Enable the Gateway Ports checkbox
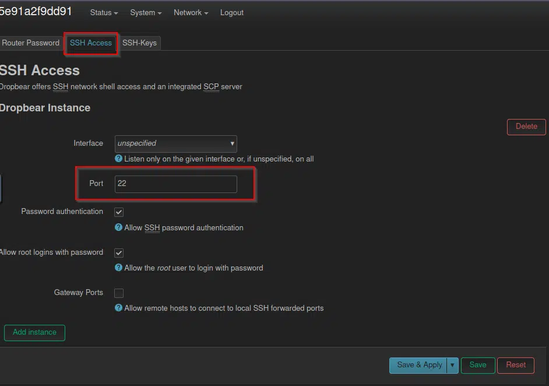Image resolution: width=549 pixels, height=386 pixels. [119, 293]
